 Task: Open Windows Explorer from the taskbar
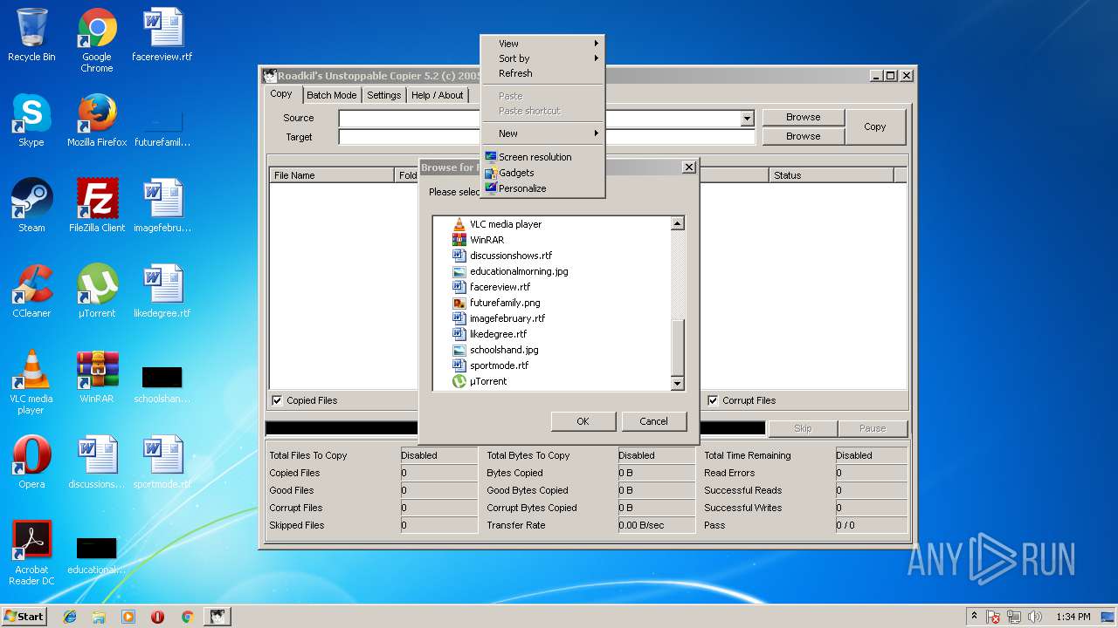(x=99, y=617)
